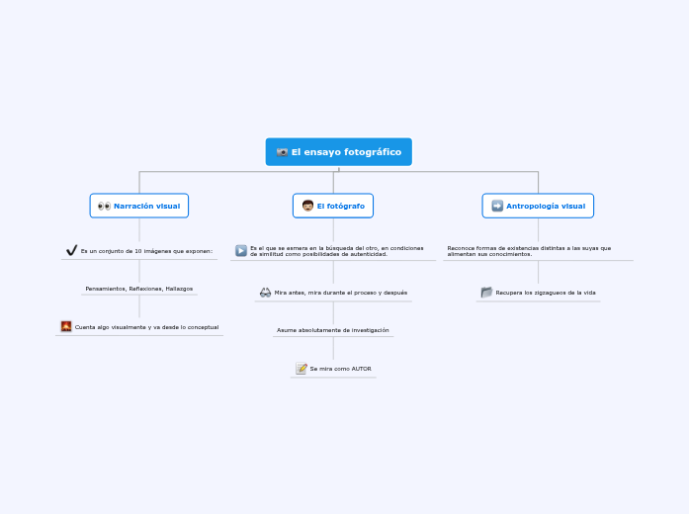Click the notepad pencil icon beside AUTOR
Image resolution: width=689 pixels, height=514 pixels.
point(301,368)
